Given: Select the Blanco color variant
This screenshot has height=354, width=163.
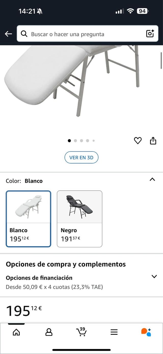Looking at the screenshot, I should [x=28, y=219].
